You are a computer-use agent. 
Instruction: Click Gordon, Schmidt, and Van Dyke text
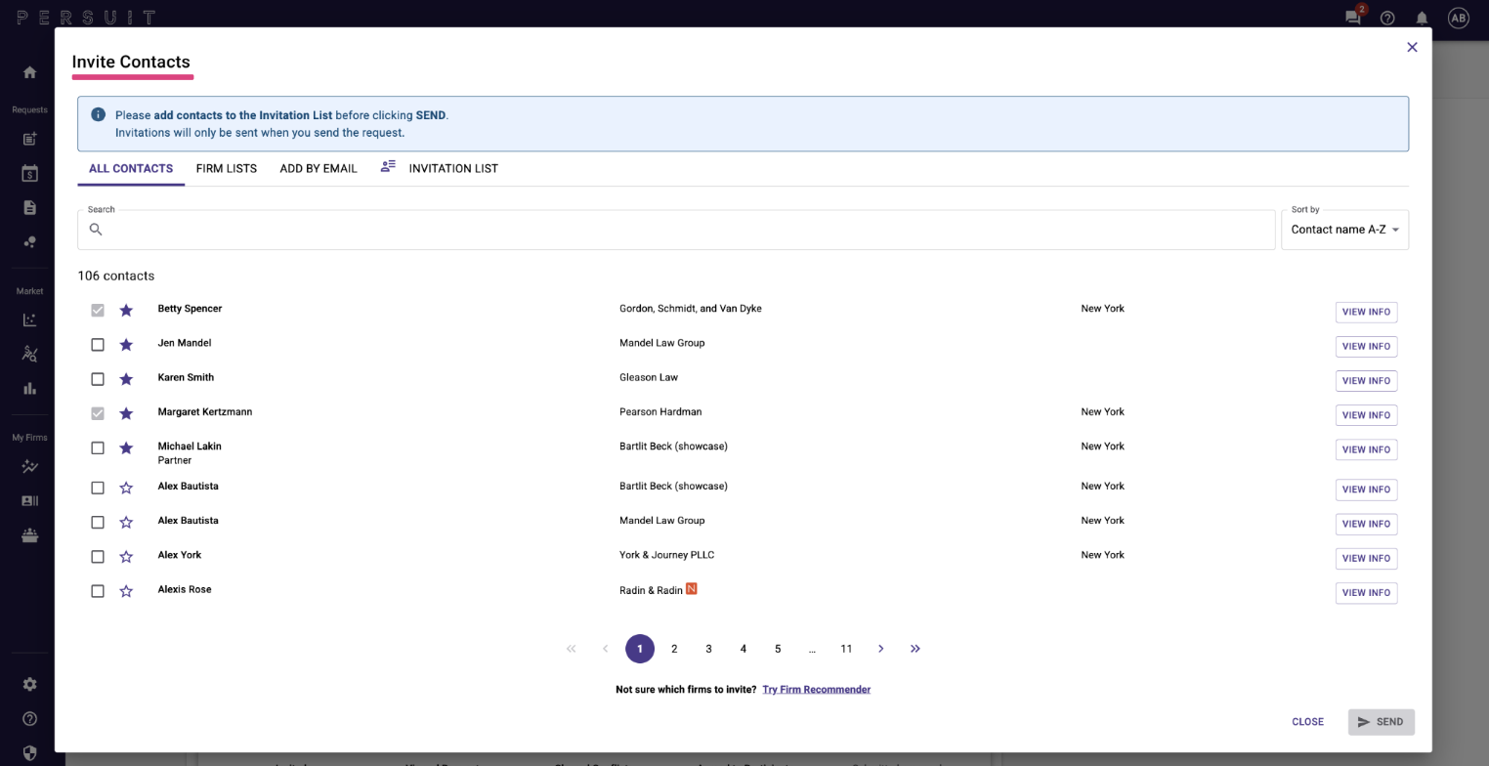tap(691, 309)
